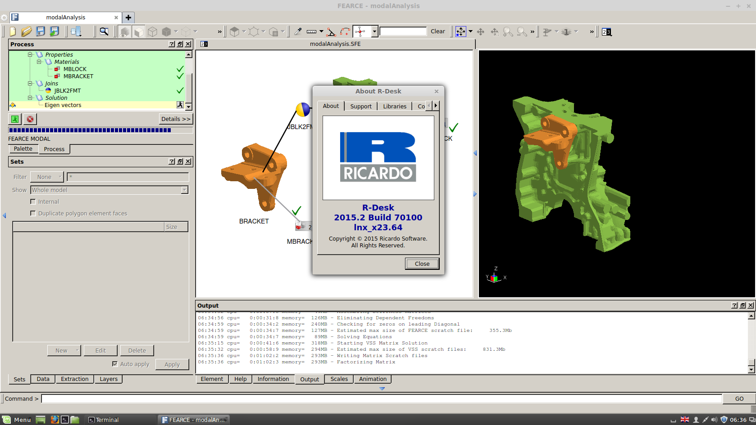This screenshot has width=756, height=425.
Task: Select the pan move-arrows tool
Action: click(480, 31)
